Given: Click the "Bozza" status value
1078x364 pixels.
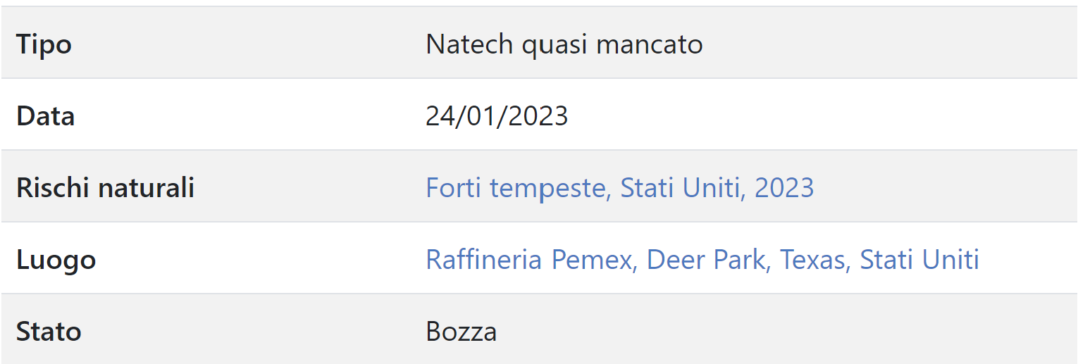Looking at the screenshot, I should pos(461,332).
